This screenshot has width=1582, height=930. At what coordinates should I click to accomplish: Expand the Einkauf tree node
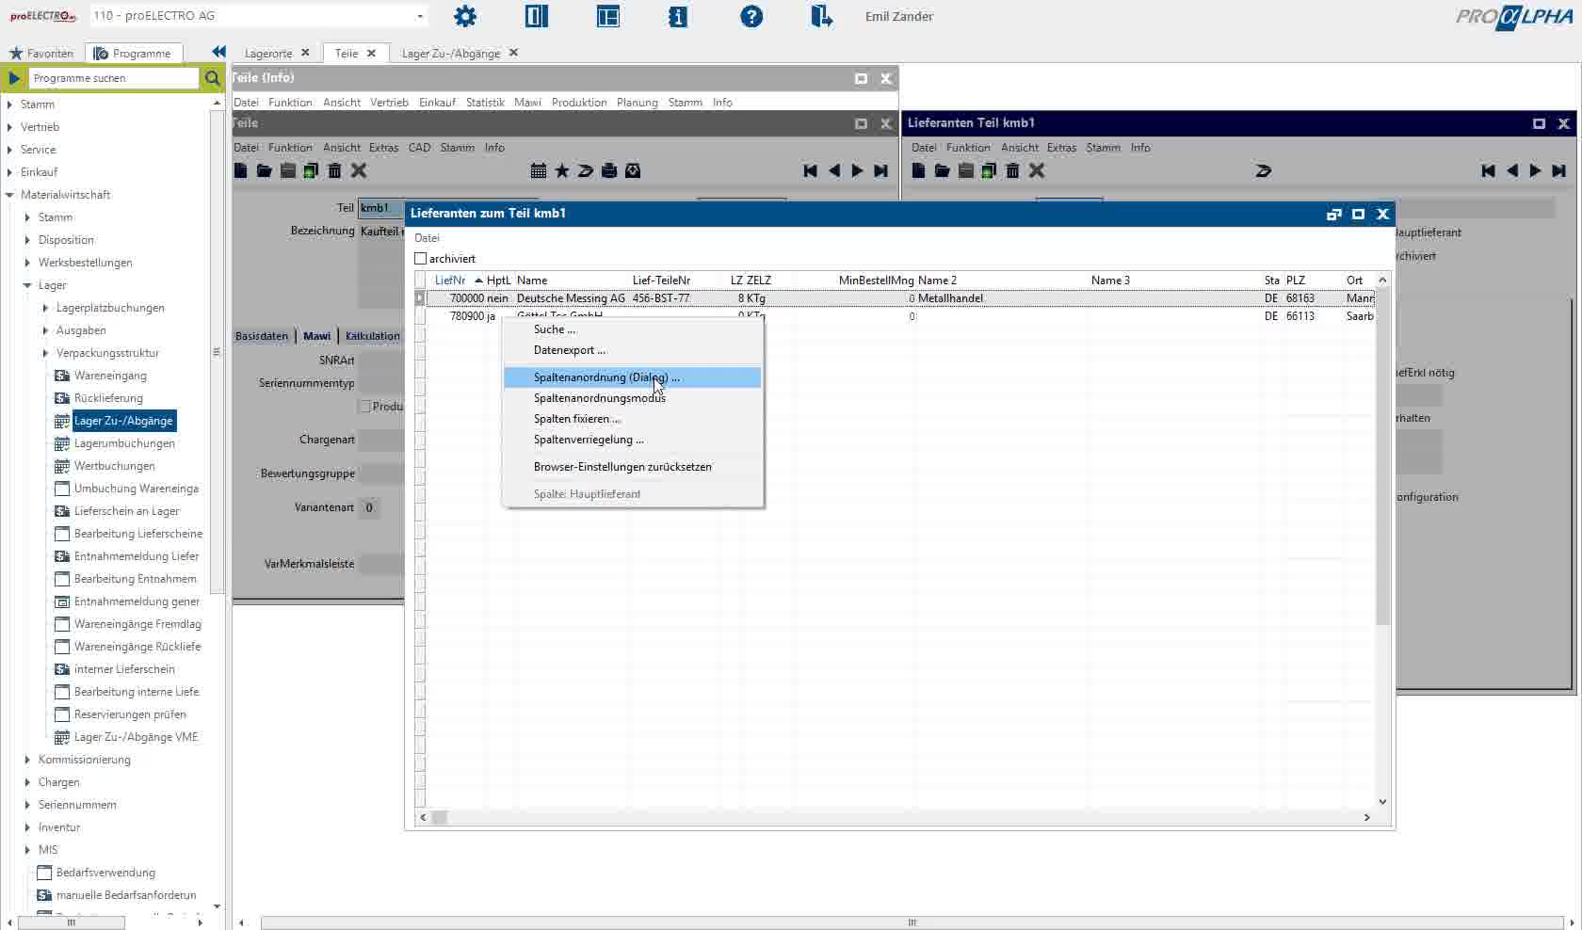(x=10, y=172)
